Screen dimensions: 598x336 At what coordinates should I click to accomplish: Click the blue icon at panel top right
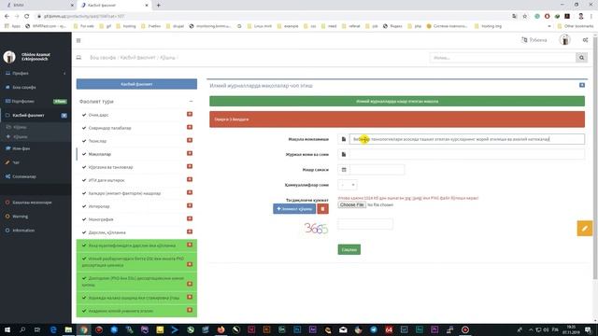(x=581, y=85)
